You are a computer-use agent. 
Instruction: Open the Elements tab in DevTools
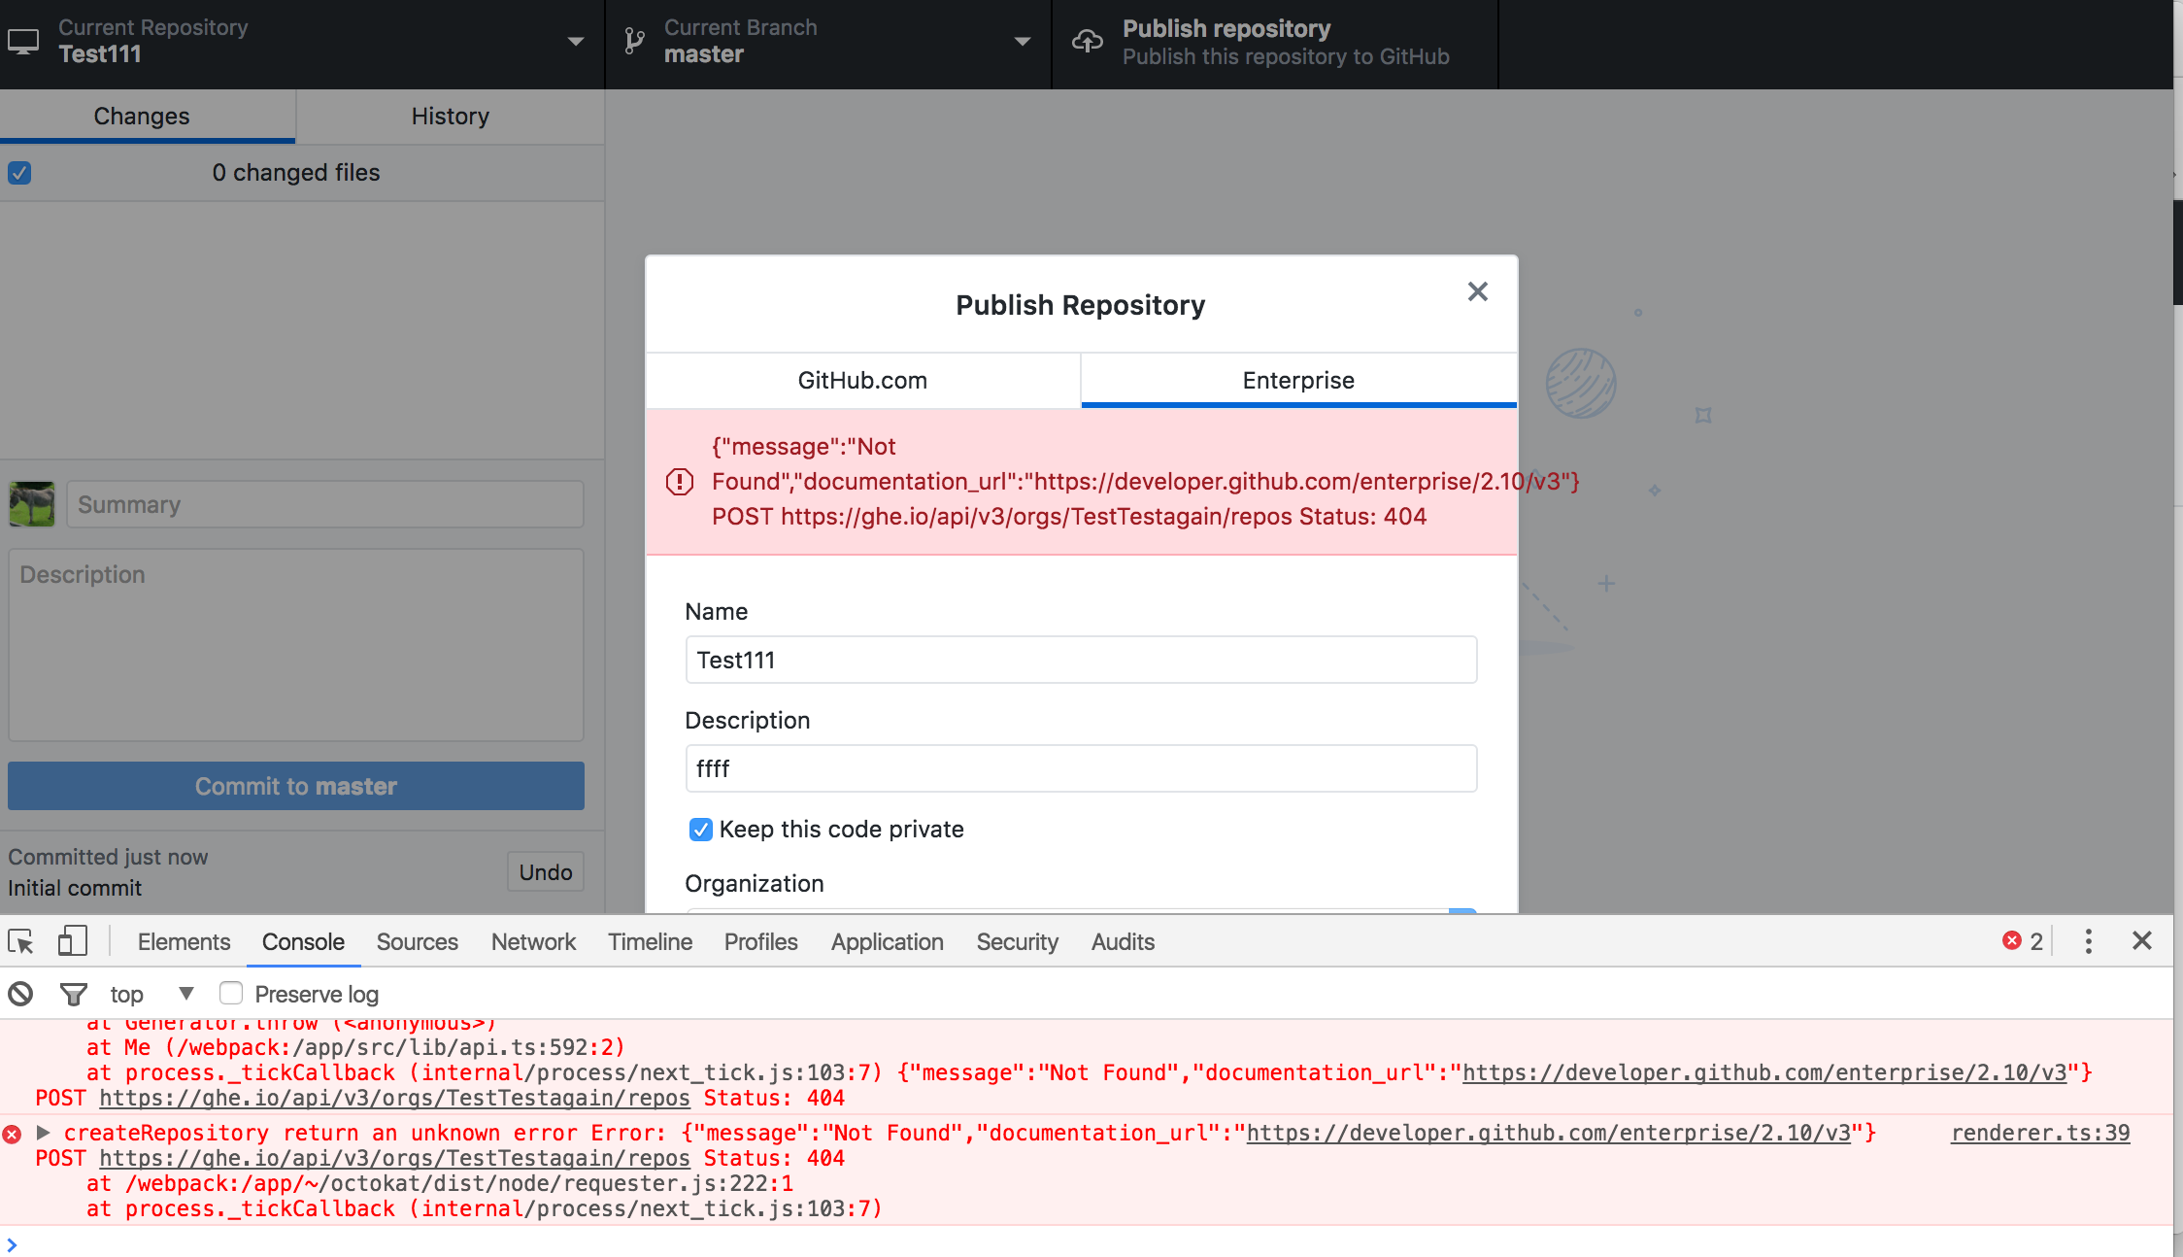[x=184, y=941]
